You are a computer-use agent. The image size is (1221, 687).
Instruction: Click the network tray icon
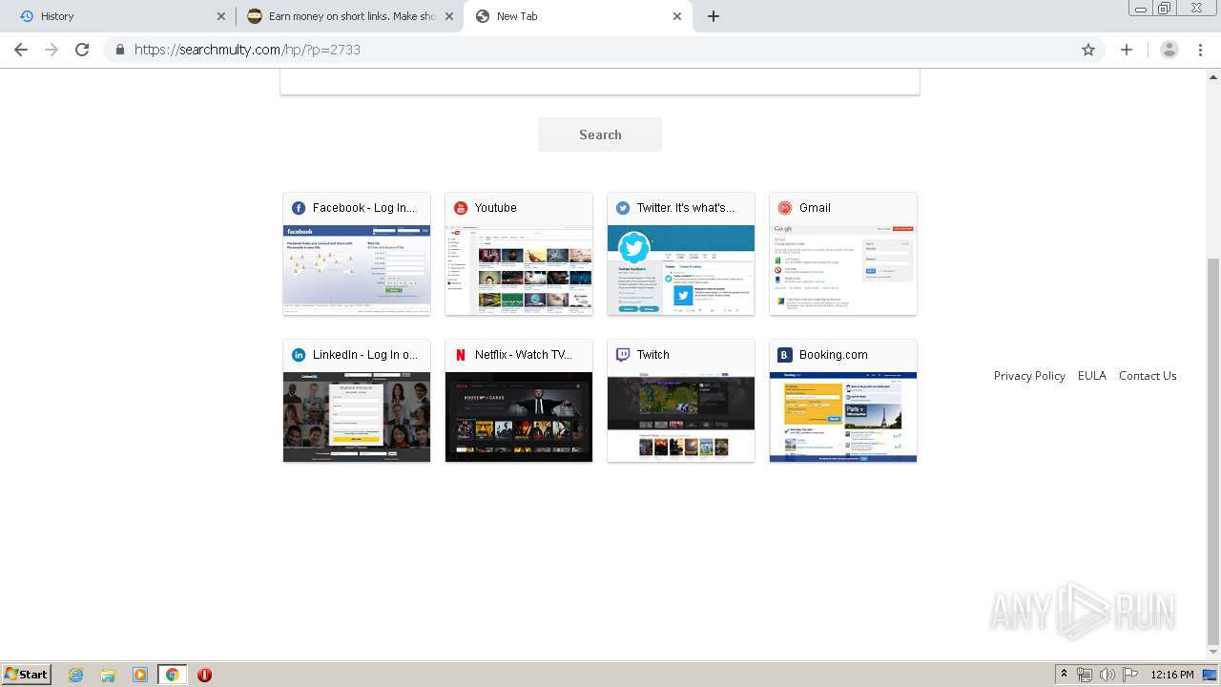coord(1085,675)
